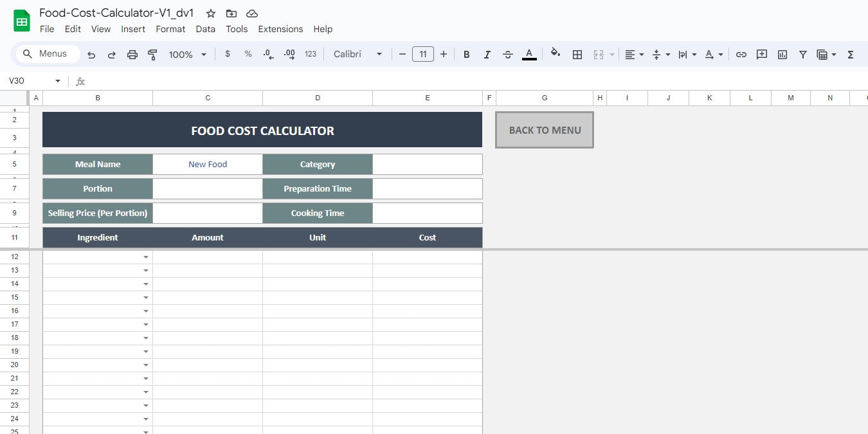
Task: Open the fill color bucket
Action: (x=556, y=54)
